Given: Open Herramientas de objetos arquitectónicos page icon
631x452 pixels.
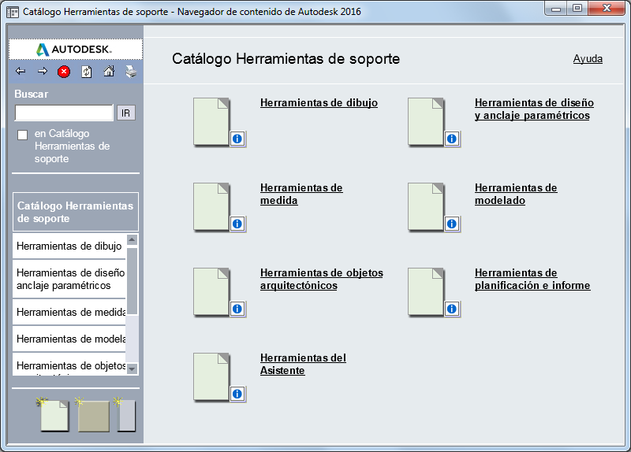Looking at the screenshot, I should pos(211,292).
